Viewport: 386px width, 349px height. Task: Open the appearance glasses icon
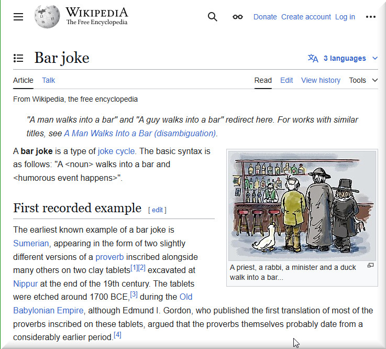click(x=238, y=17)
